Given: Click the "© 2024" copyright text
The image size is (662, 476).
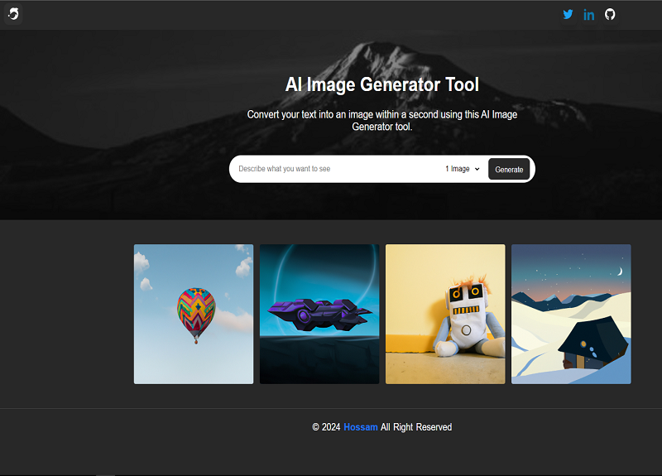Looking at the screenshot, I should click(x=326, y=427).
